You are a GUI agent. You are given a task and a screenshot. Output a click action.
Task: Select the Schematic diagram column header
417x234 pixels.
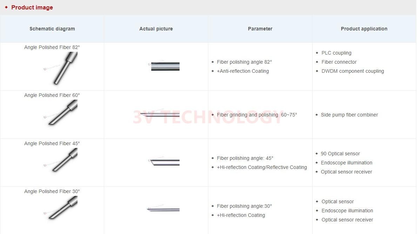[x=52, y=29]
